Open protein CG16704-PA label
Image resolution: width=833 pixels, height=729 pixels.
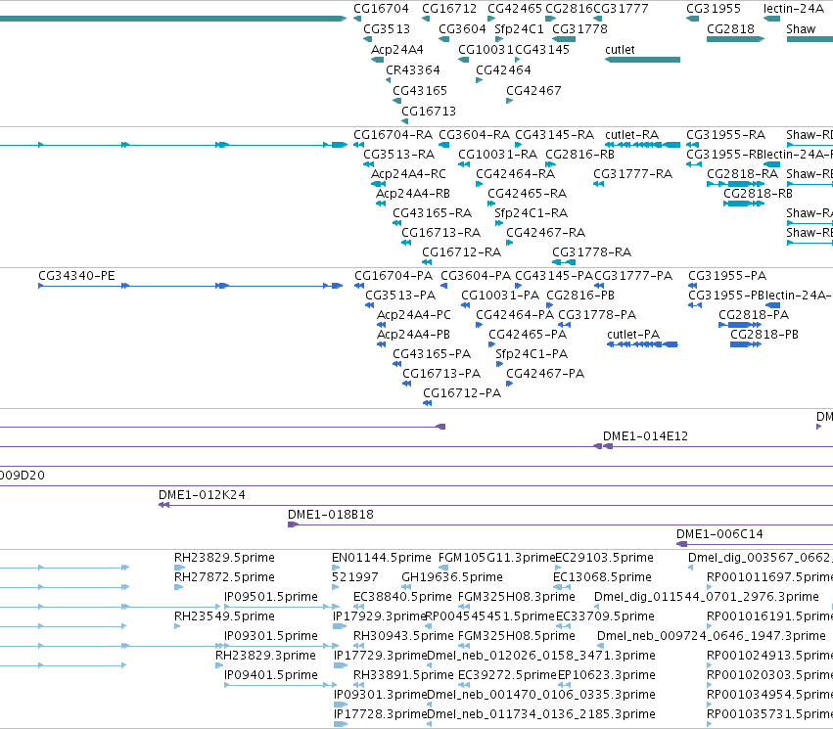(393, 276)
